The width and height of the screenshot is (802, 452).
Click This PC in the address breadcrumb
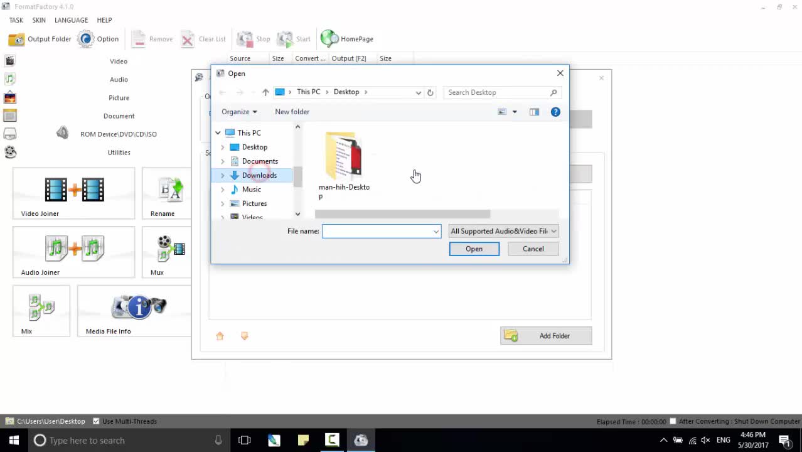pyautogui.click(x=308, y=92)
